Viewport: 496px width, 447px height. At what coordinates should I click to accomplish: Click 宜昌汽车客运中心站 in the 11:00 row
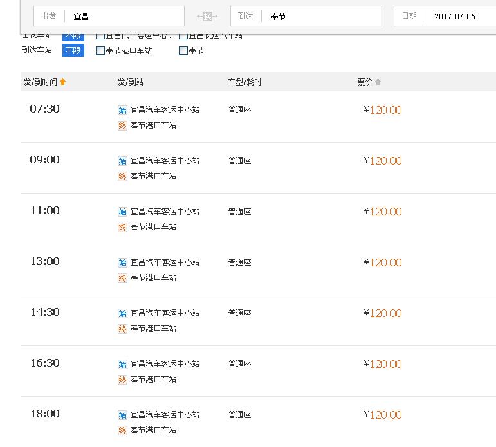coord(165,212)
